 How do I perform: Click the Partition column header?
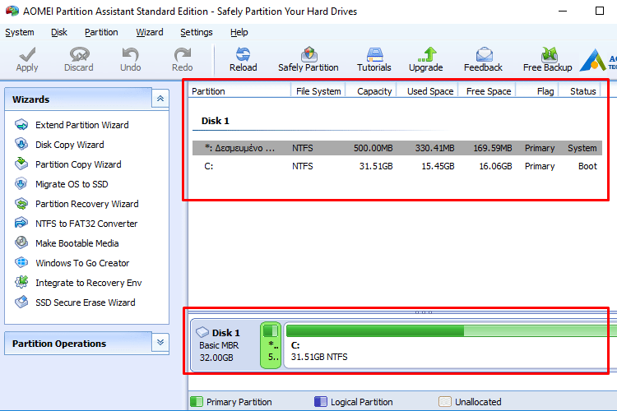[x=239, y=91]
